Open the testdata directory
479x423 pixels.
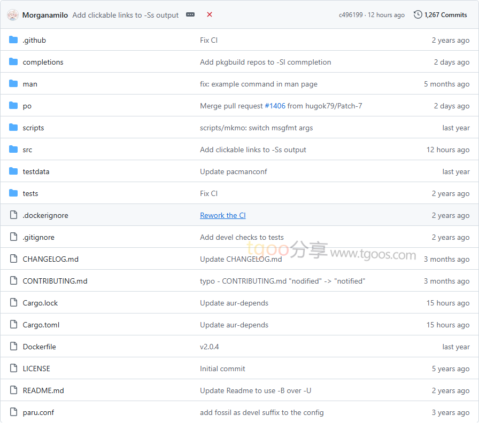tap(36, 171)
